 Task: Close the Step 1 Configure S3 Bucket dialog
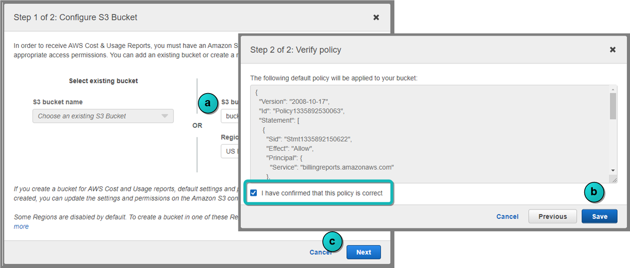[x=376, y=17]
